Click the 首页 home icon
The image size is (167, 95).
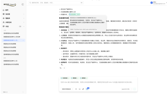(x=4, y=10)
